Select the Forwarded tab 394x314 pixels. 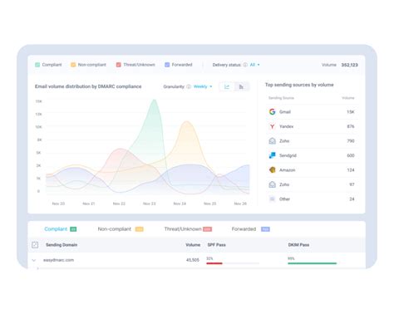pyautogui.click(x=251, y=229)
